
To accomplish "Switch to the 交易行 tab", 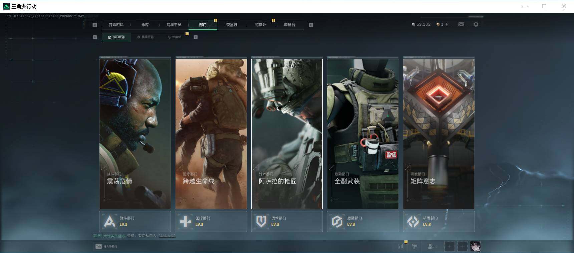I will tap(232, 25).
